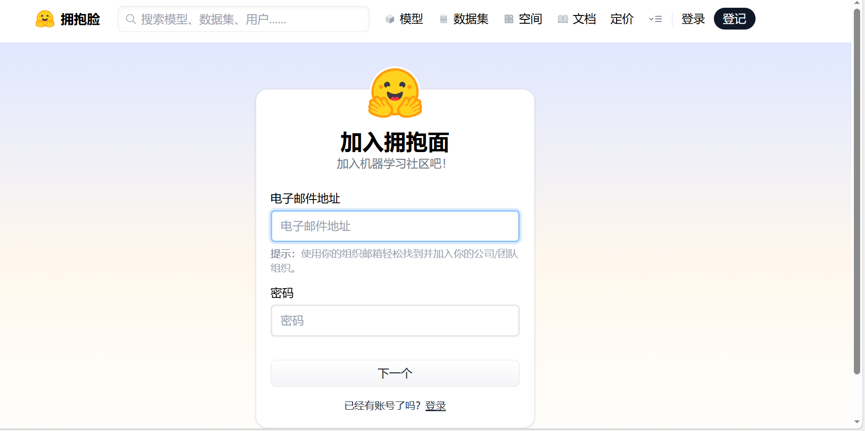The width and height of the screenshot is (865, 431).
Task: Open 登录 in the top navigation
Action: click(693, 19)
